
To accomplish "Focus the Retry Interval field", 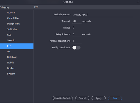I will pos(77,34).
